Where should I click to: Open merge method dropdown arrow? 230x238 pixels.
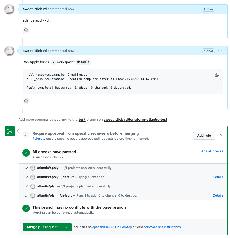click(67, 227)
